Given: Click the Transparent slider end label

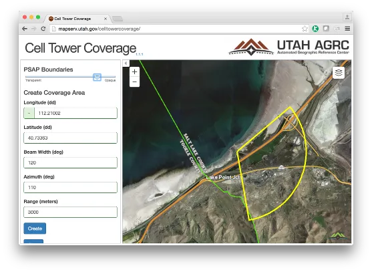Looking at the screenshot, I should click(x=33, y=80).
